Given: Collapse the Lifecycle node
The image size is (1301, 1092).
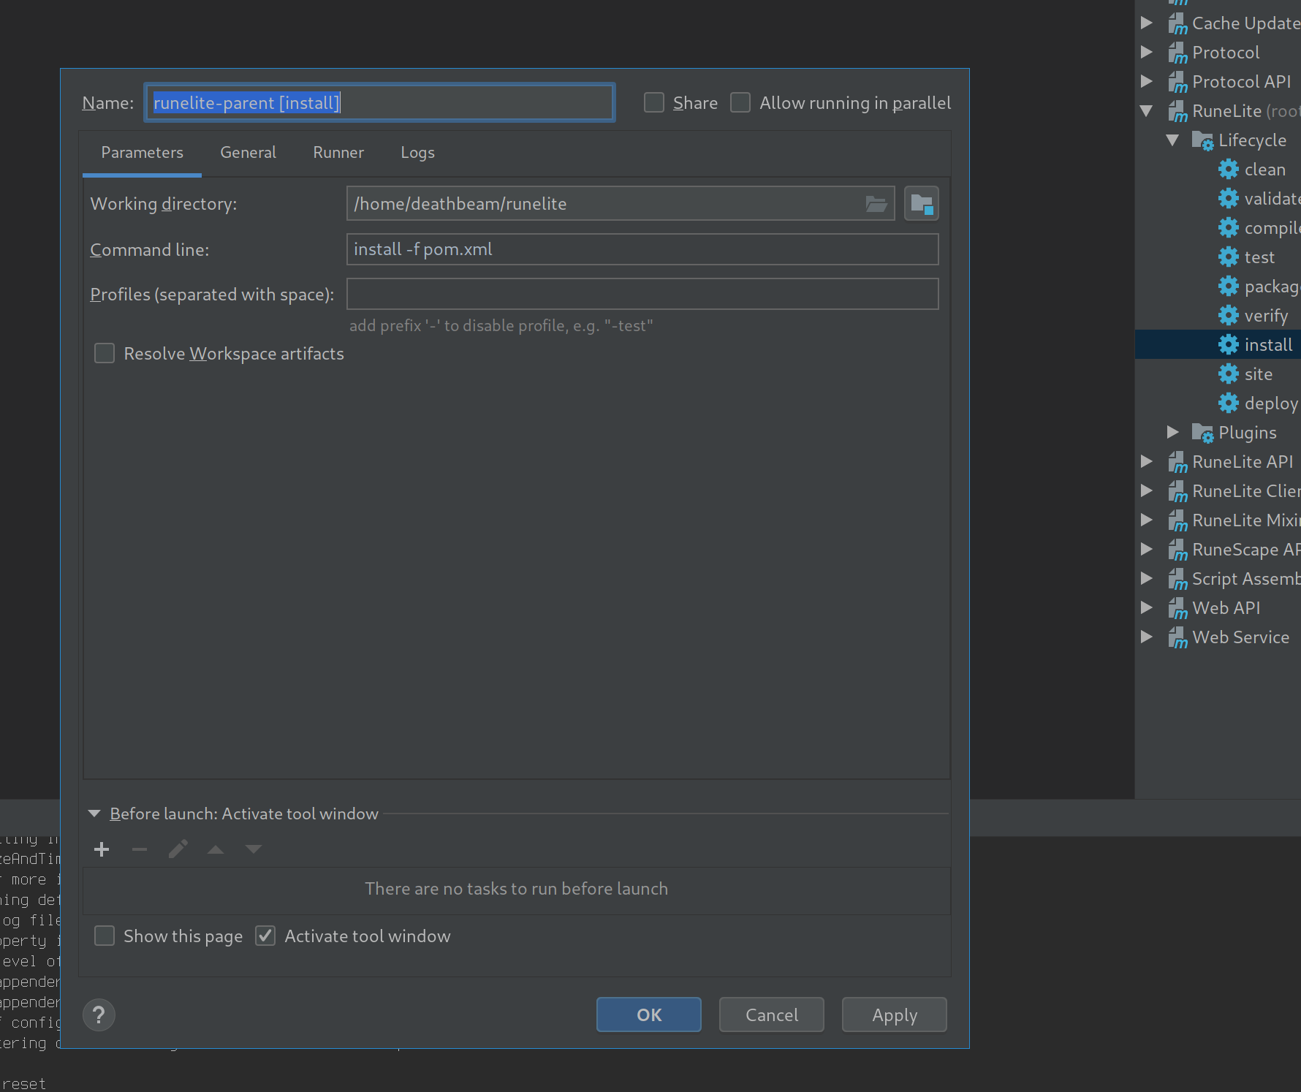Looking at the screenshot, I should (1172, 140).
